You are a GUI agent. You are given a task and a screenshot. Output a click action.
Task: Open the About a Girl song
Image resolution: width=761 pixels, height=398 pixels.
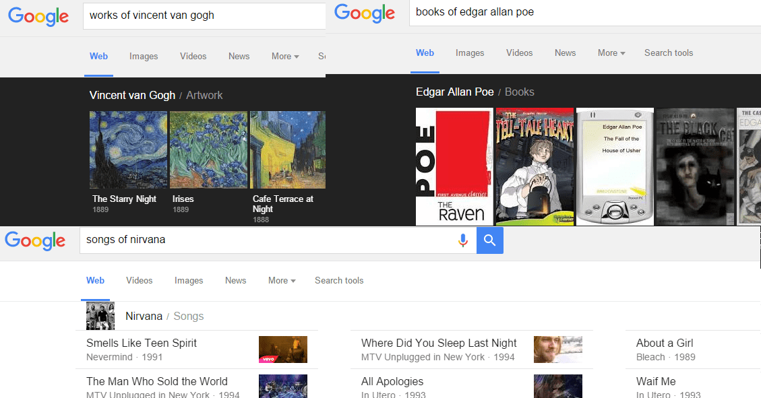[x=665, y=343]
